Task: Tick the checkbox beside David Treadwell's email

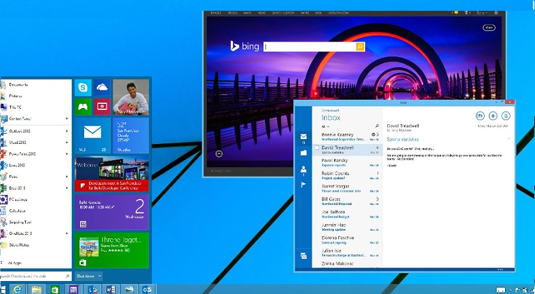Action: coord(316,147)
